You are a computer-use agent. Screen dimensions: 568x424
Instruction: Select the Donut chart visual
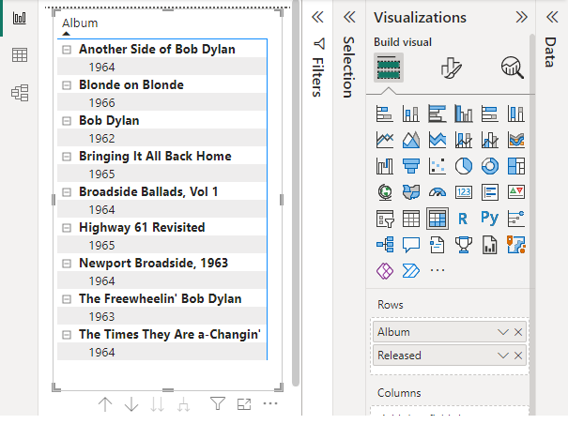pos(489,166)
